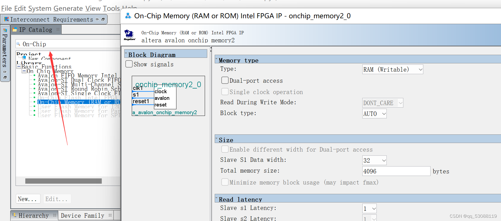
Task: Select Avalon-ST Multi-Channel item
Action: 79,84
